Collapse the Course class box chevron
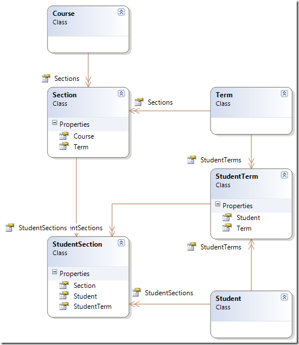 pos(121,12)
